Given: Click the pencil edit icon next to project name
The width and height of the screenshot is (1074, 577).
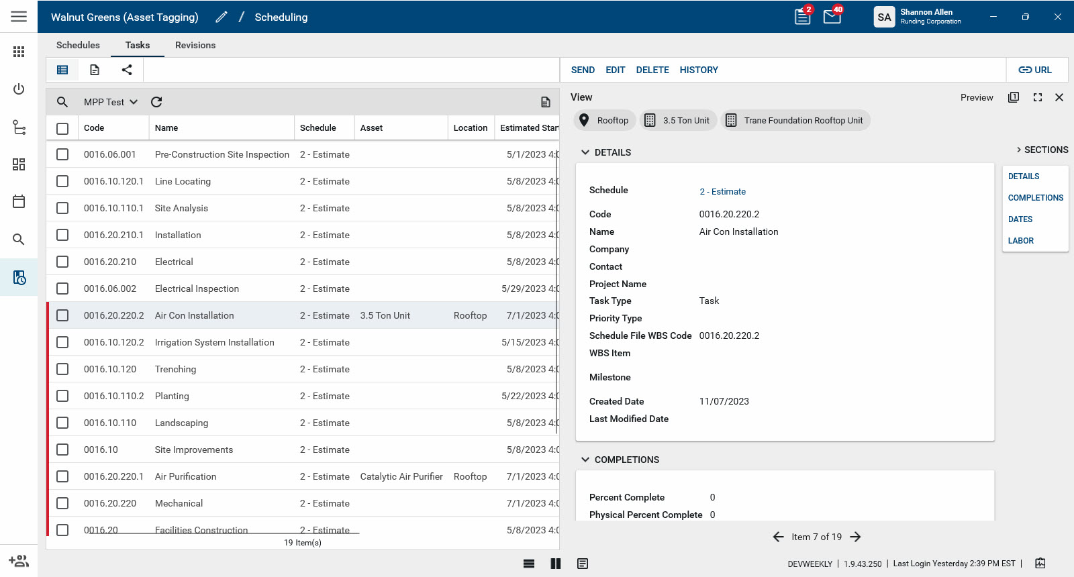Looking at the screenshot, I should [x=222, y=17].
